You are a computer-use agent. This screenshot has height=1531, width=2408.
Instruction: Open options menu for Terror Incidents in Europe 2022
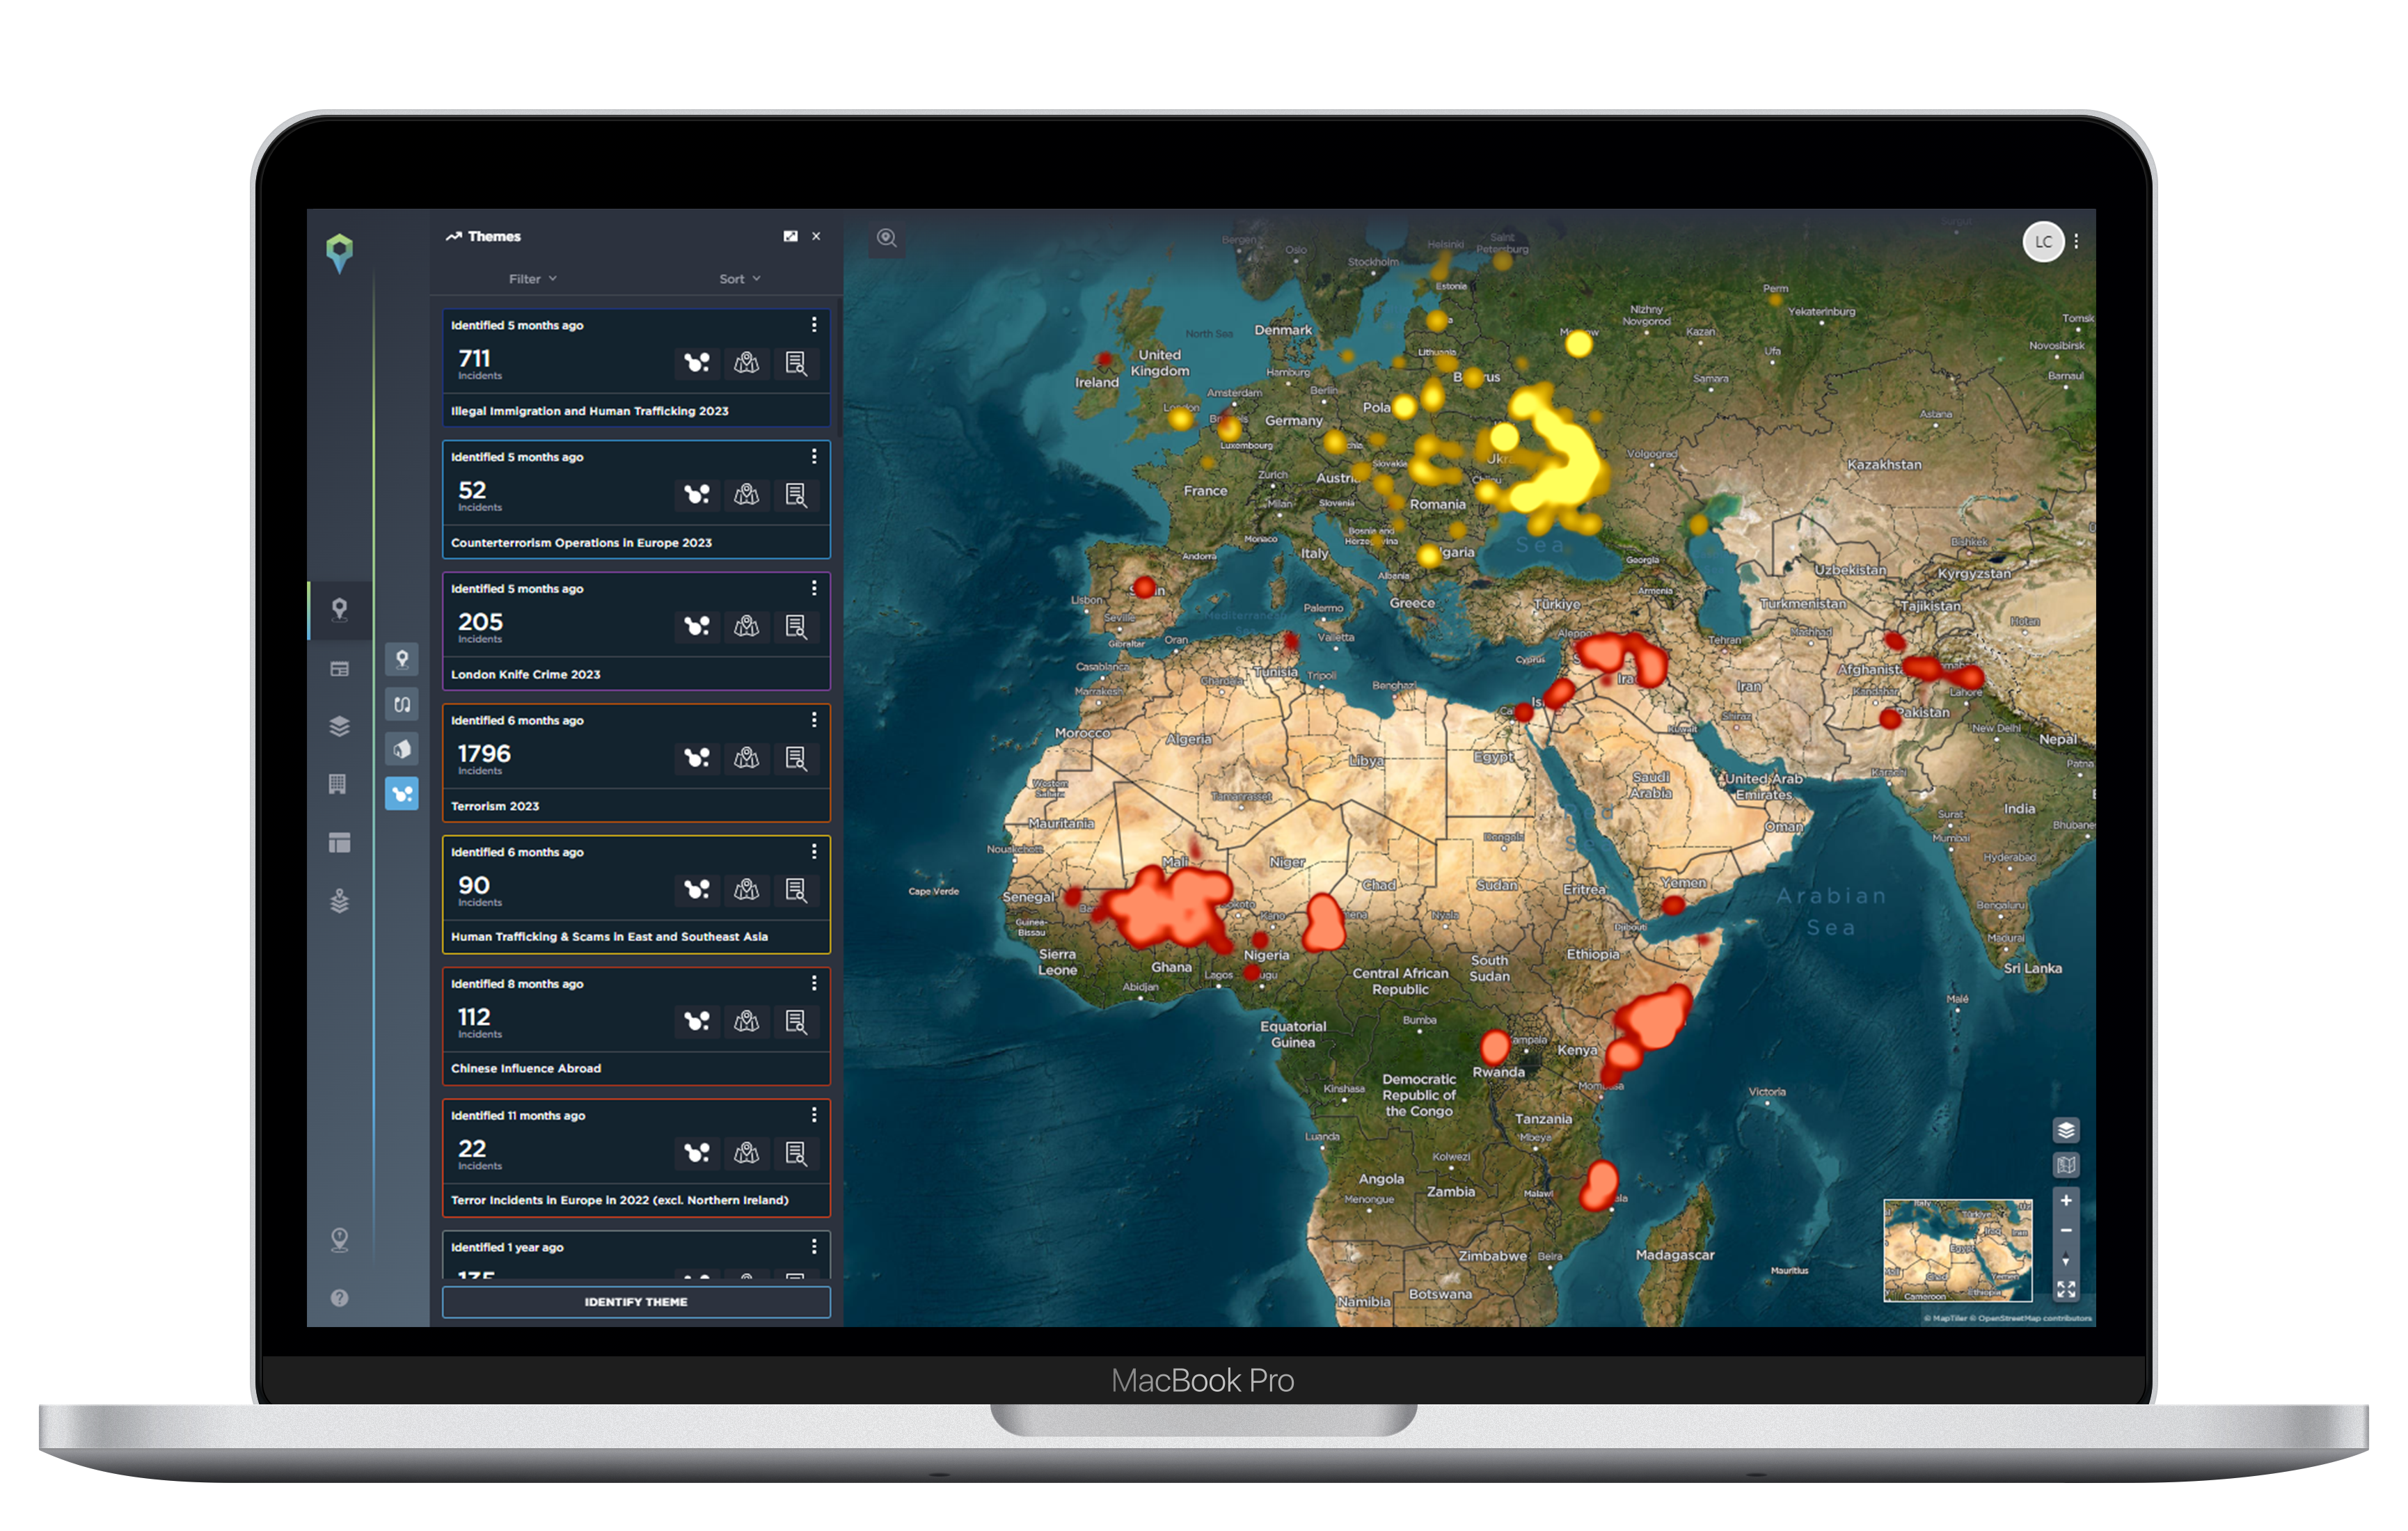coord(814,1115)
